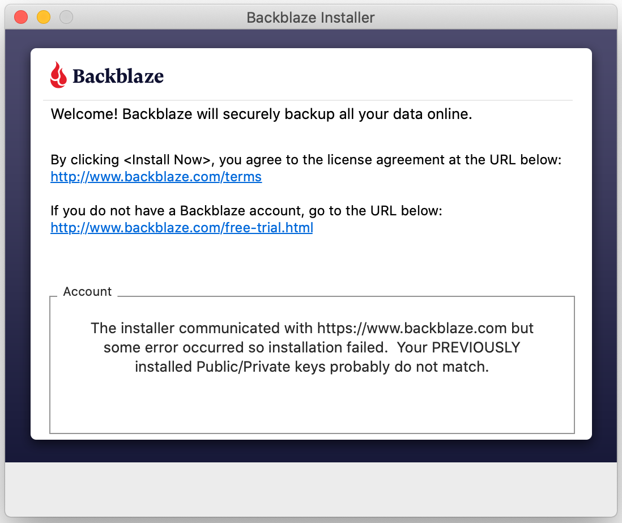Click the separator line under the Backblaze logo
This screenshot has width=622, height=523.
tap(308, 100)
